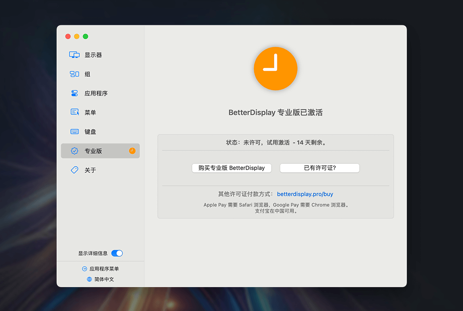Click the globe icon beside 简体中文

(x=89, y=279)
